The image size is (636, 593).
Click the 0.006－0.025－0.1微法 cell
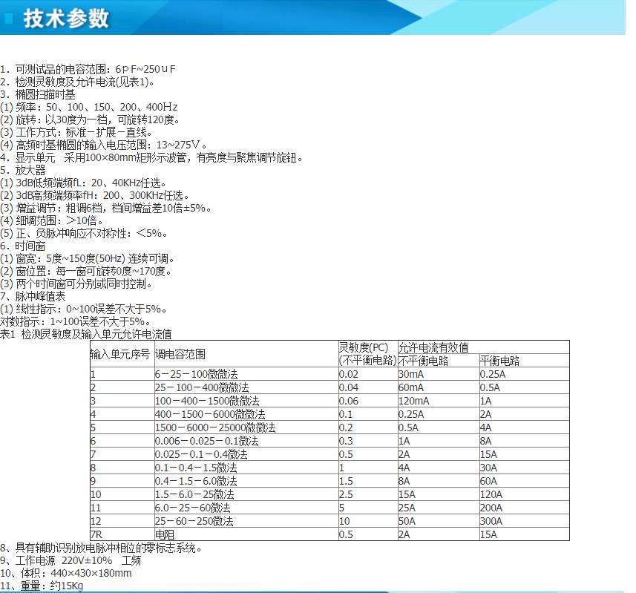coord(206,441)
